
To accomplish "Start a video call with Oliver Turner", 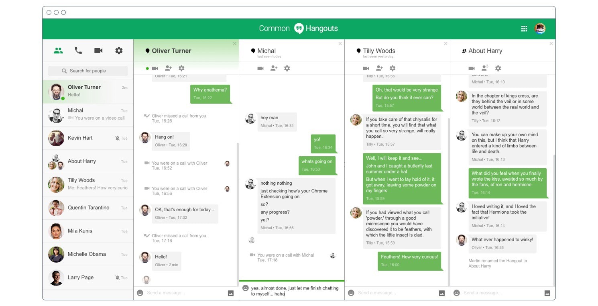I will tap(155, 68).
